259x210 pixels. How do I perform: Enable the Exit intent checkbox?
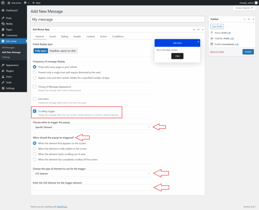click(35, 99)
